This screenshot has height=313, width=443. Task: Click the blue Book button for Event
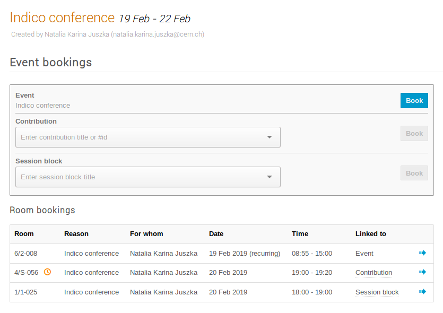tap(414, 101)
